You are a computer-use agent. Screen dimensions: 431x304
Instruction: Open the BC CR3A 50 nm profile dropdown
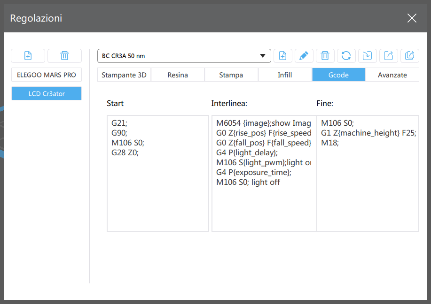pyautogui.click(x=184, y=56)
